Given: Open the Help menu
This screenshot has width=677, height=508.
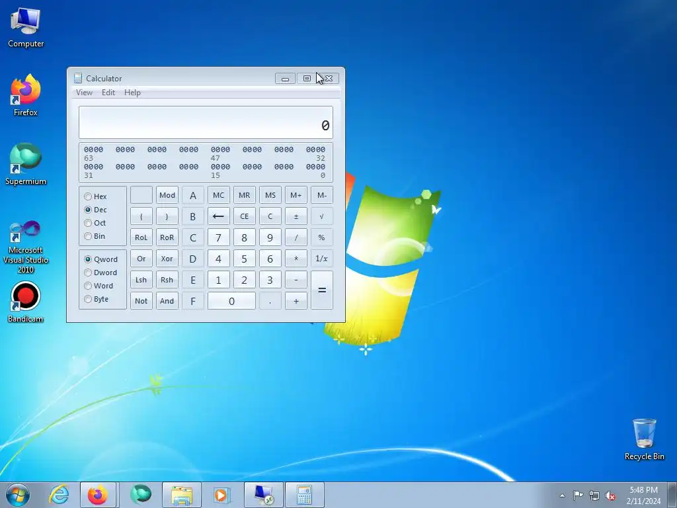Looking at the screenshot, I should tap(132, 93).
